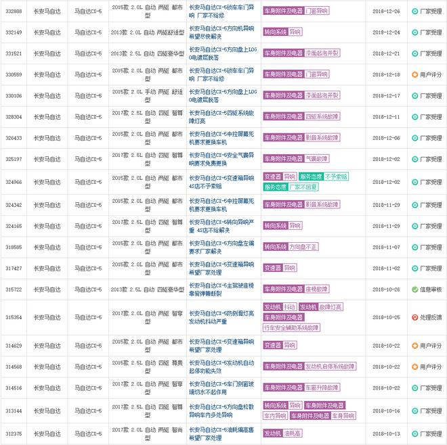The width and height of the screenshot is (447, 445).
Task: Click the status icon in row 324165
Action: pos(414,226)
